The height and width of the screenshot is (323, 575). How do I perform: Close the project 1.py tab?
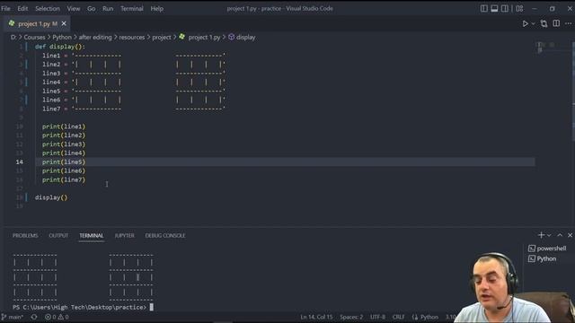click(x=64, y=24)
